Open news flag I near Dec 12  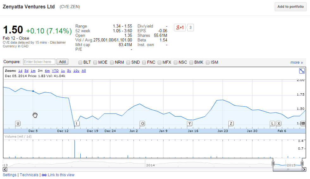pos(77,123)
